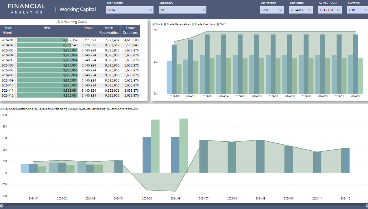Image resolution: width=368 pixels, height=209 pixels.
Task: Select the 2024/05 DaysPayablesOutstanding bar
Action: pyautogui.click(x=155, y=146)
